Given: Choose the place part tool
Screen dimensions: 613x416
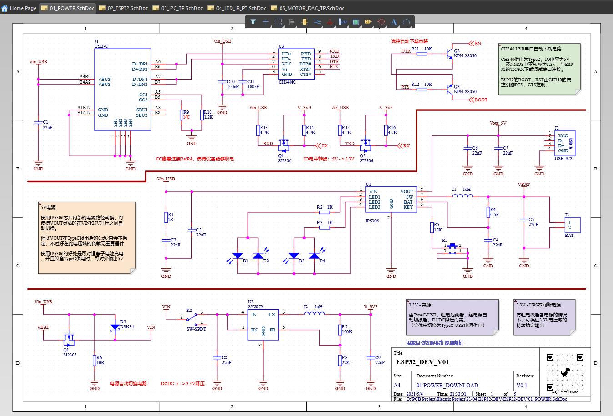Looking at the screenshot, I should tap(305, 21).
